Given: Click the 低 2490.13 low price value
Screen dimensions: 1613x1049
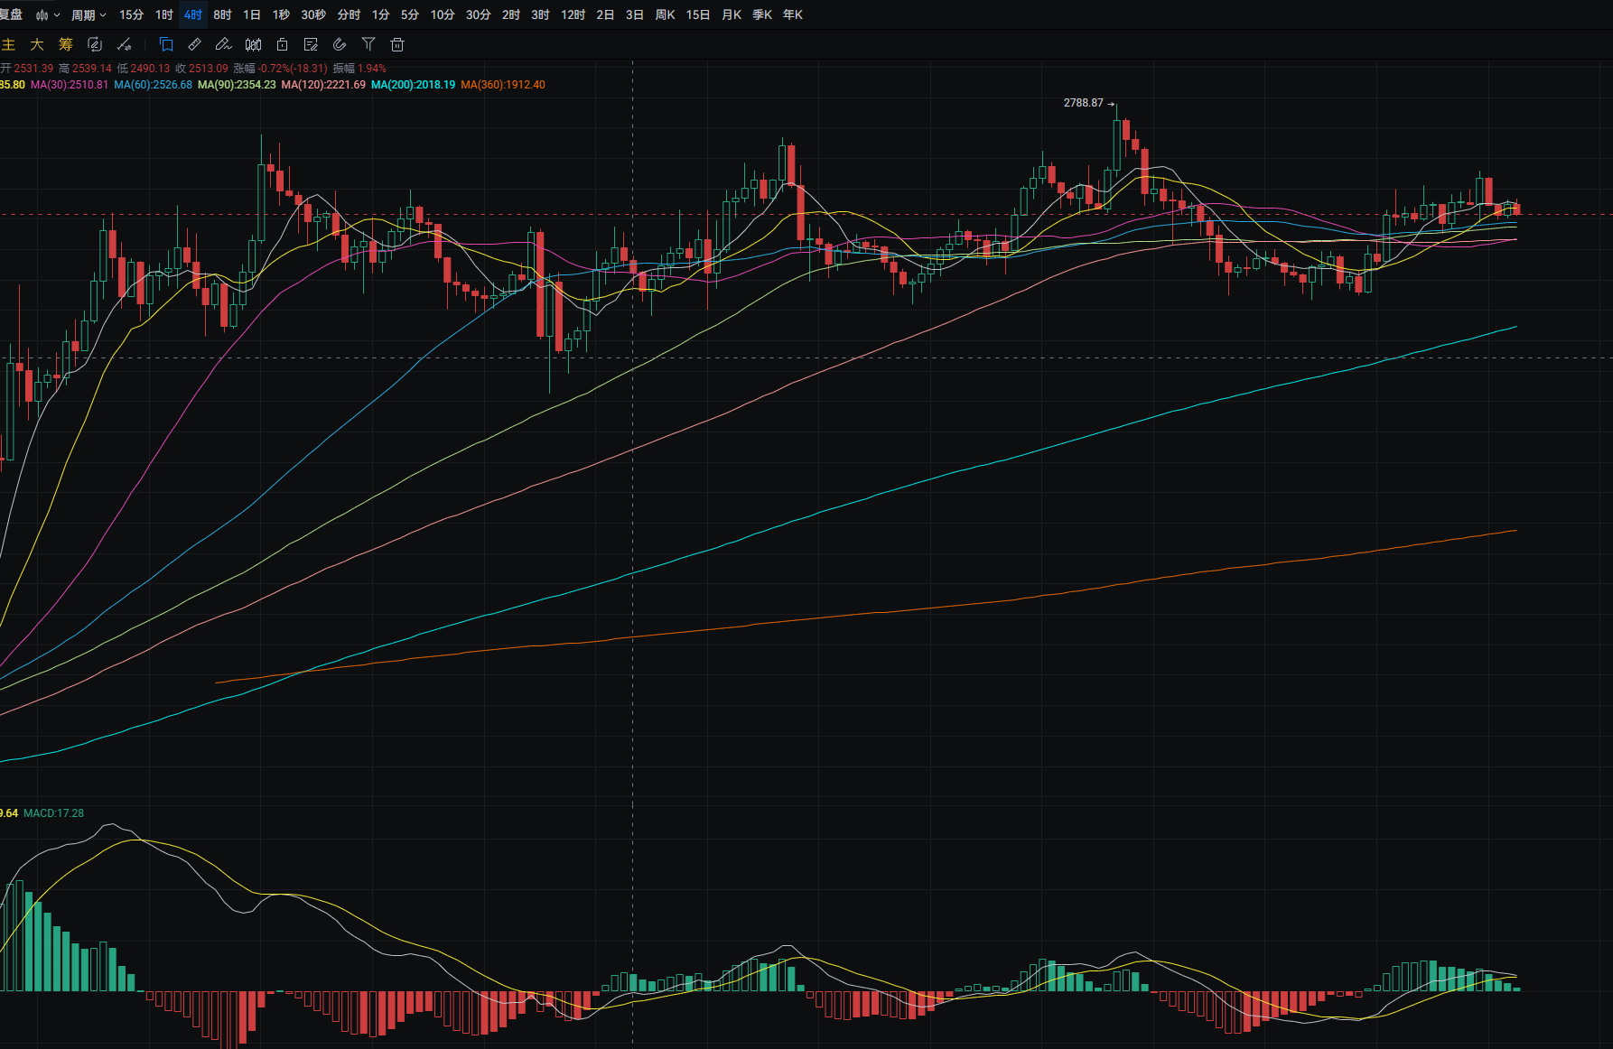Looking at the screenshot, I should [x=144, y=69].
